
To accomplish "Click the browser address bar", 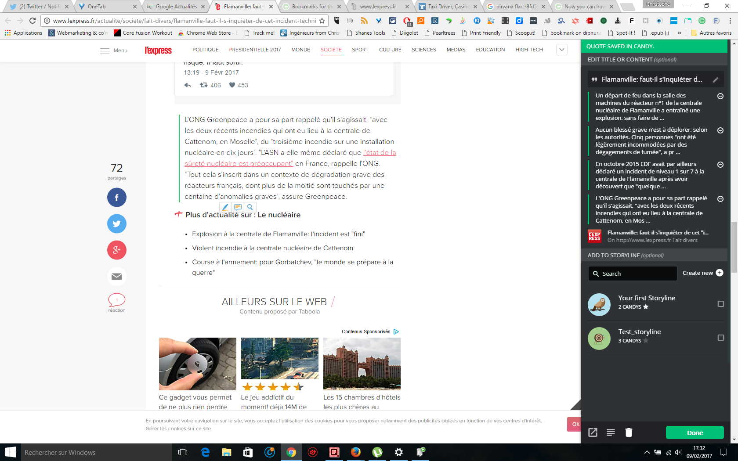I will (184, 21).
